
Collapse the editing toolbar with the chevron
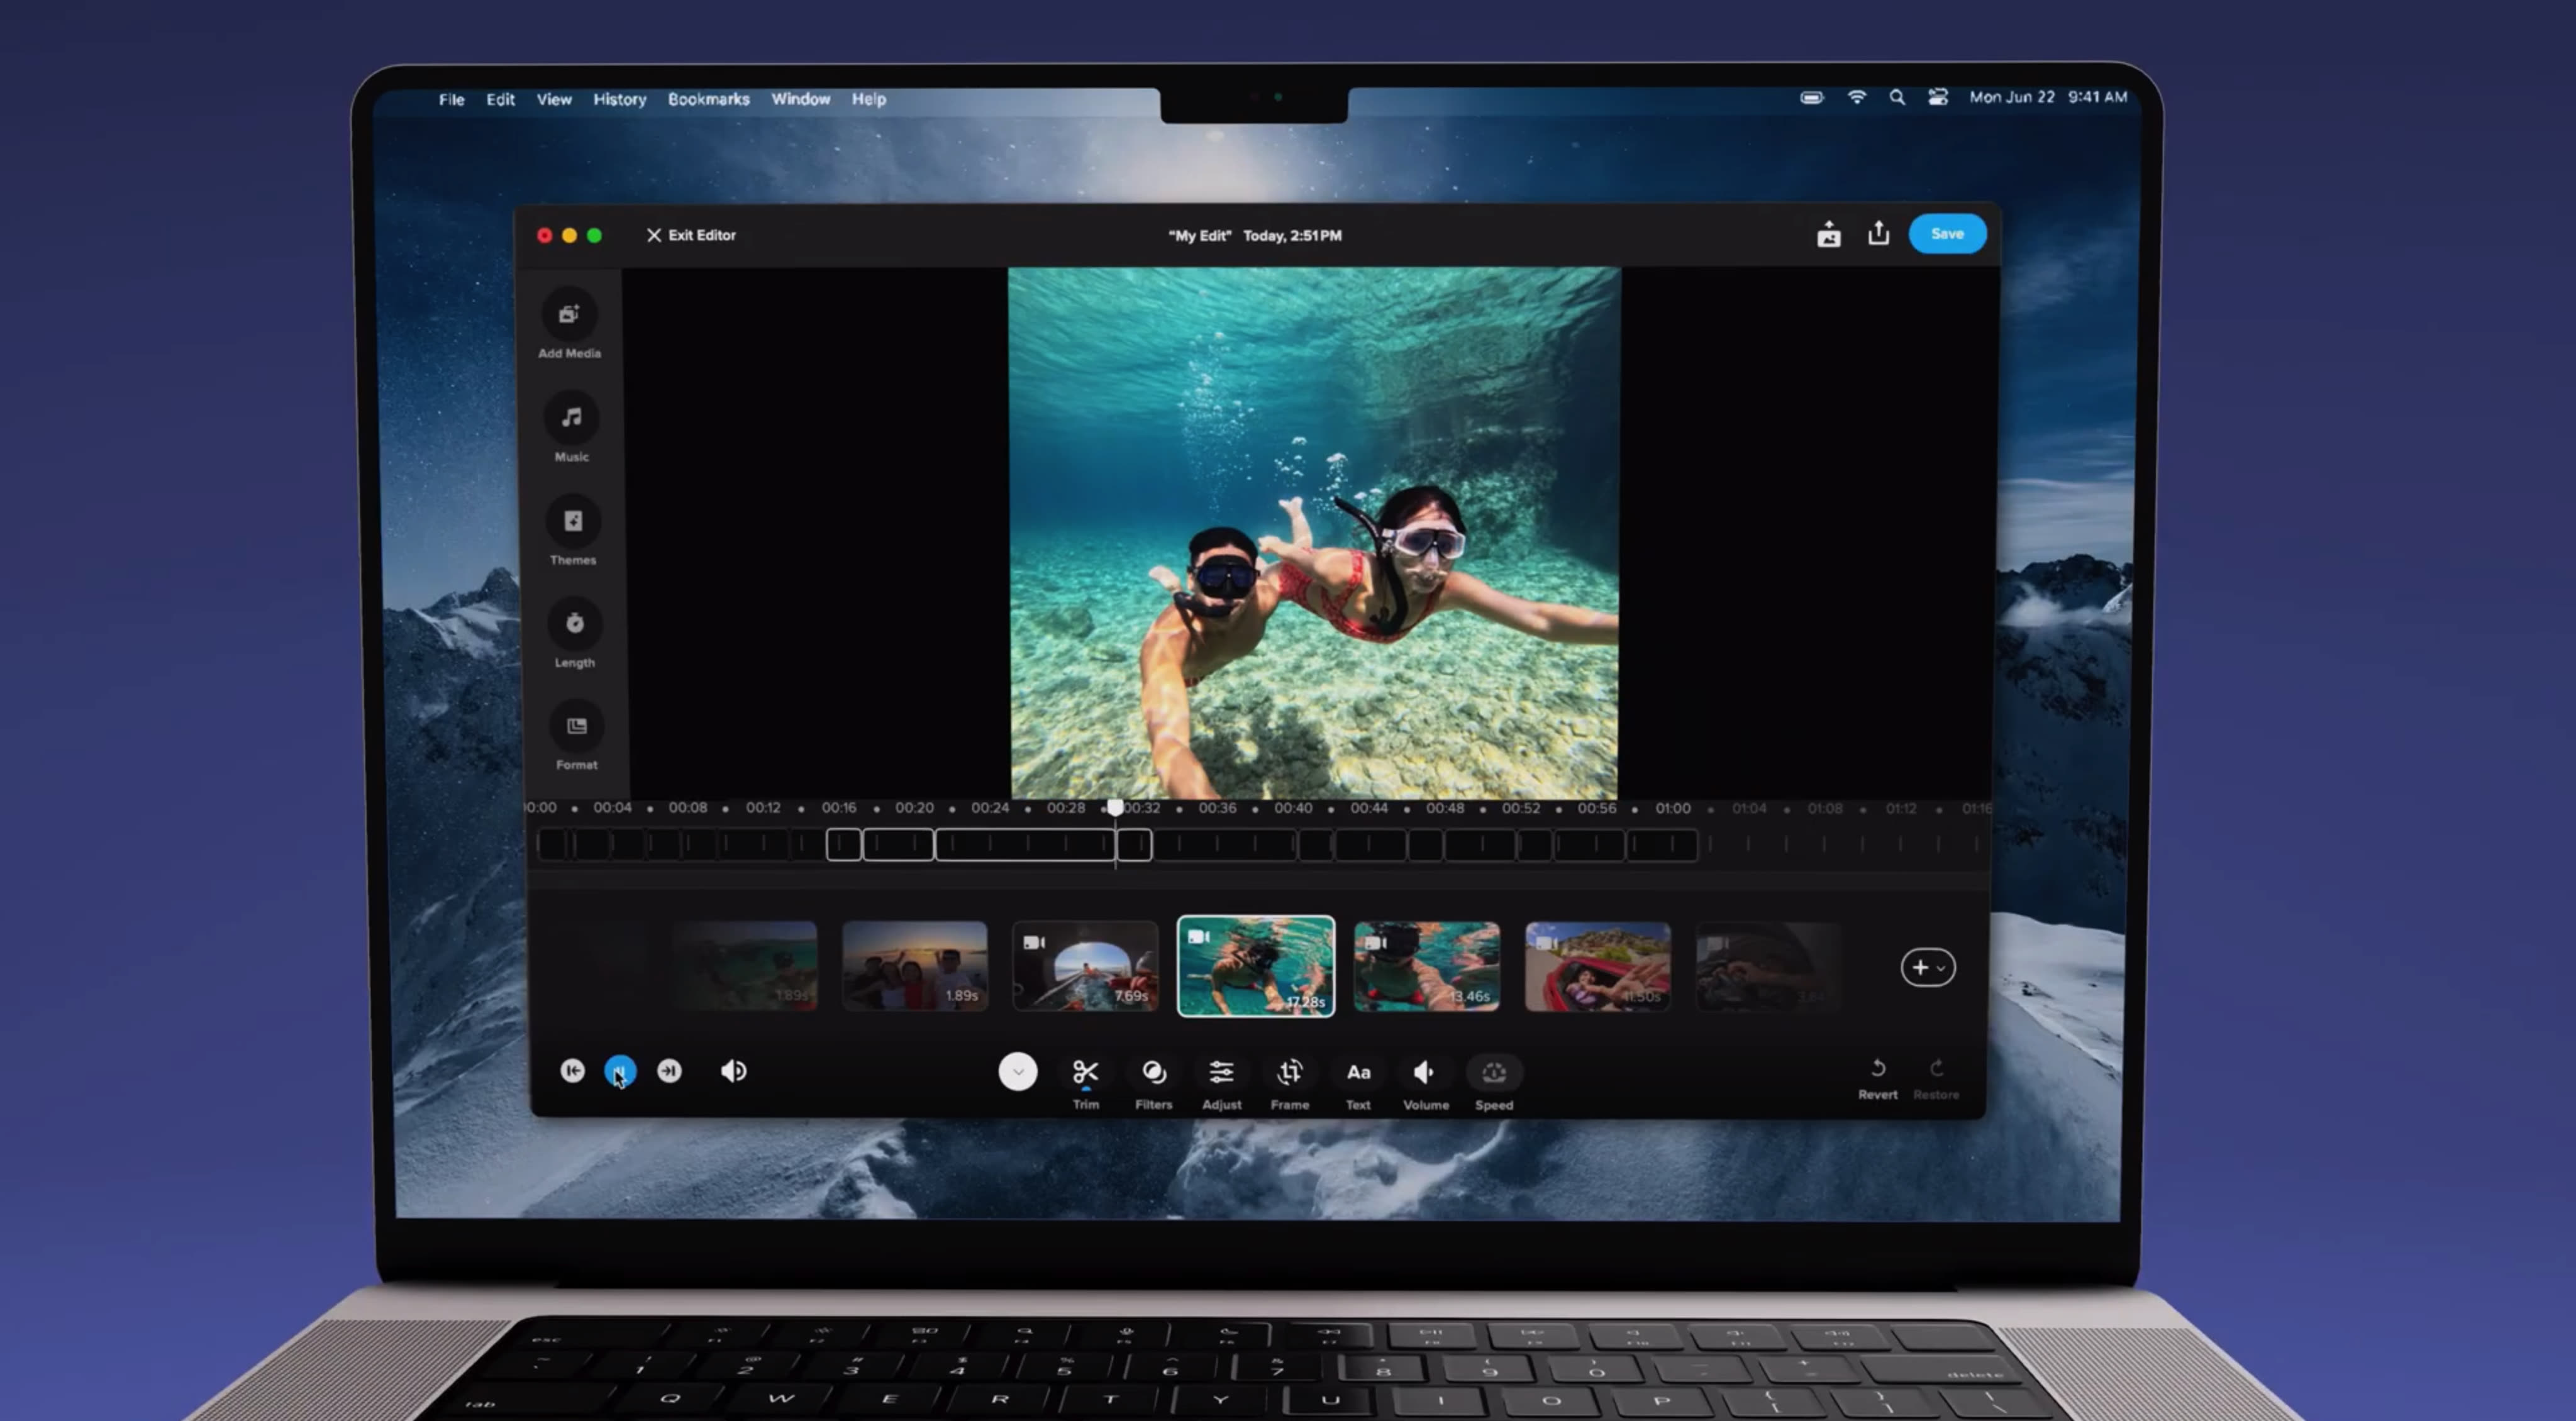pyautogui.click(x=1018, y=1071)
